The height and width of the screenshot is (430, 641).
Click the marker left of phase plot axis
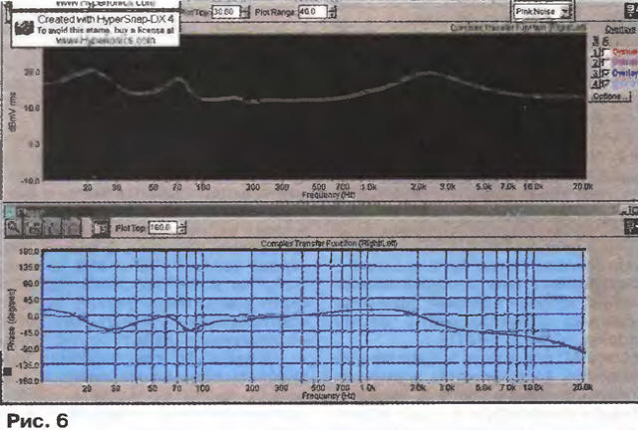[9, 371]
